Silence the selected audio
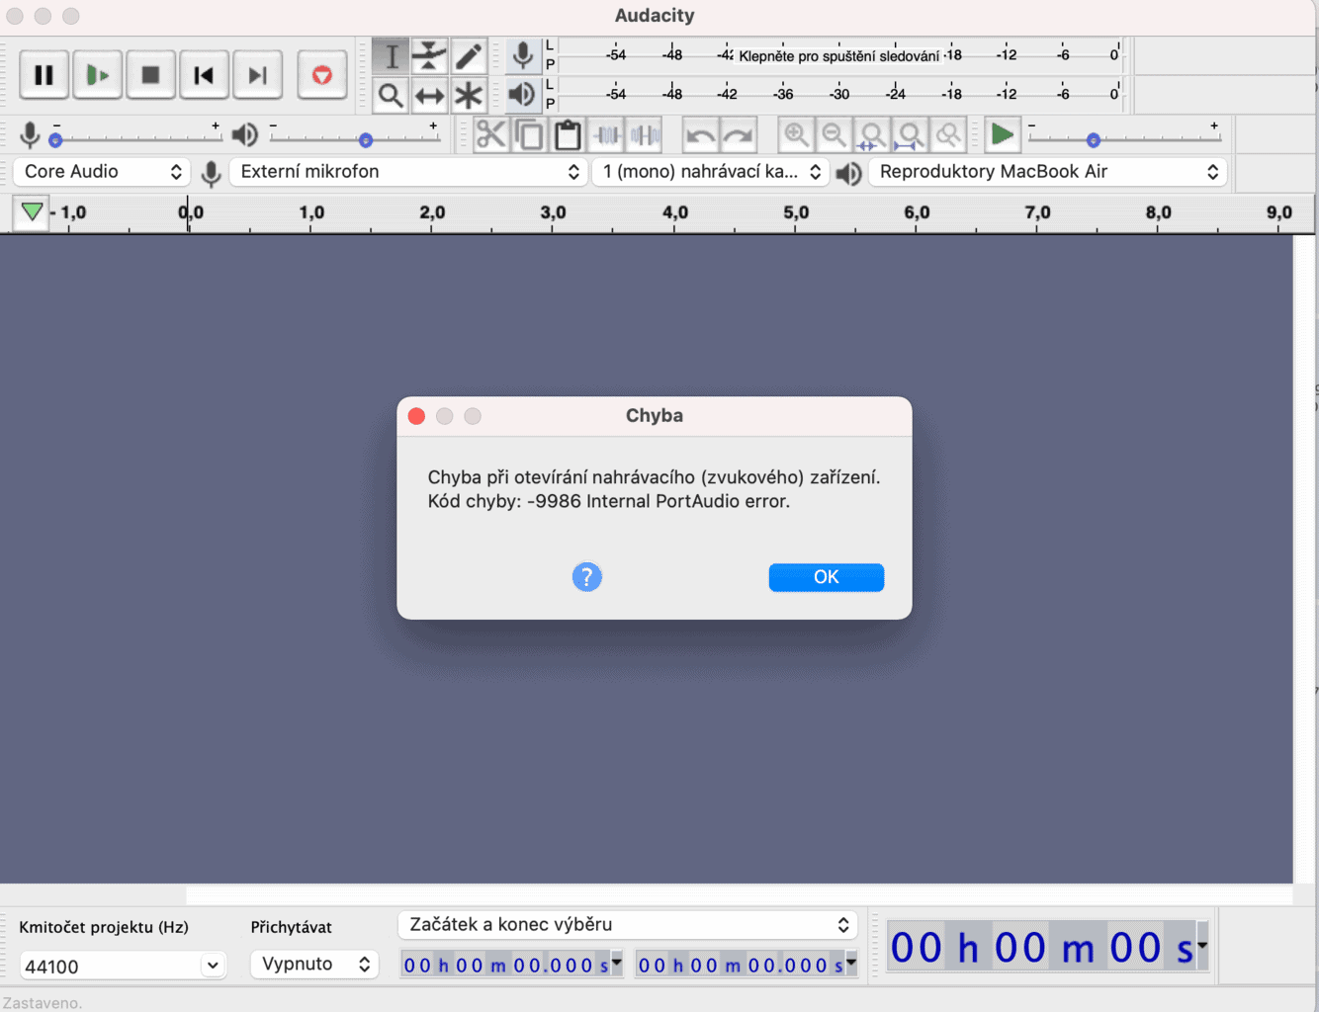The width and height of the screenshot is (1319, 1012). point(645,134)
